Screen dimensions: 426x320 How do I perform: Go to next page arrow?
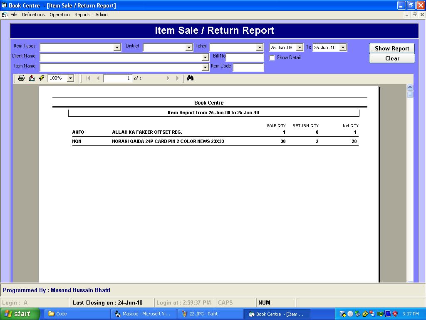coord(168,78)
